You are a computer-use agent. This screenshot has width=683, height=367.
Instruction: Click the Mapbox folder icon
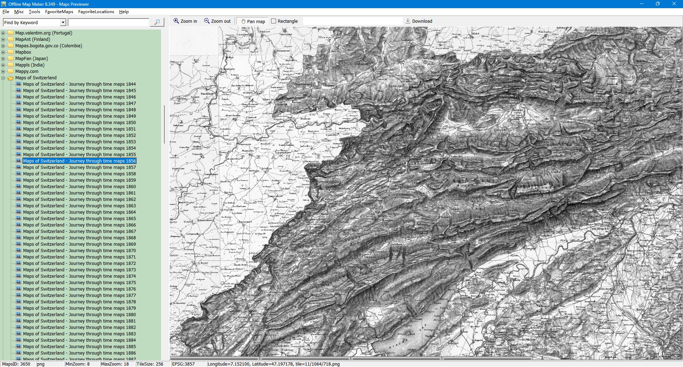pyautogui.click(x=11, y=52)
